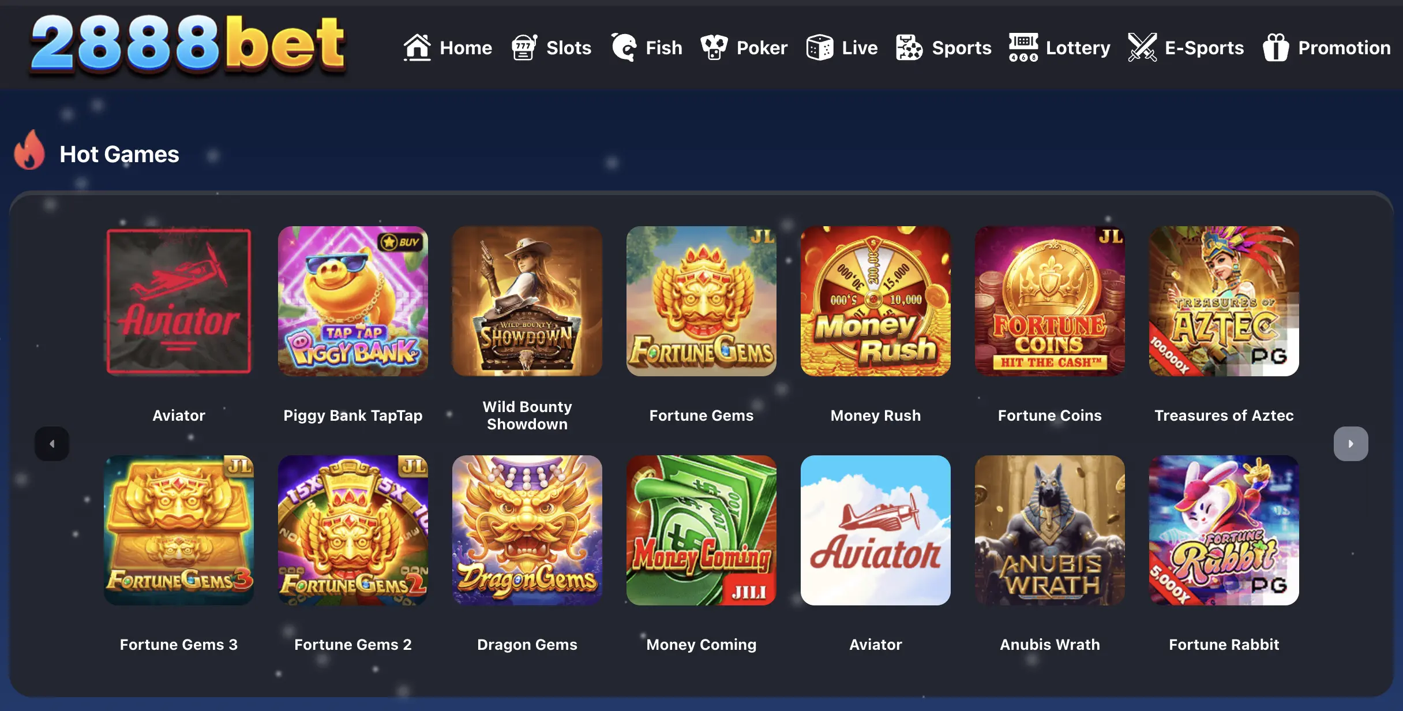
Task: Select the Treasures of Aztec thumbnail
Action: pos(1224,301)
